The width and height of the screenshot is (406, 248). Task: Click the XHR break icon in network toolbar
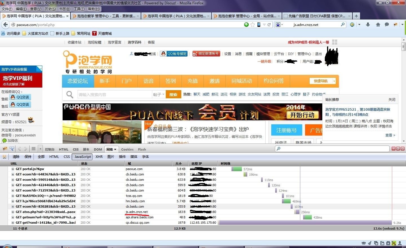(x=5, y=157)
